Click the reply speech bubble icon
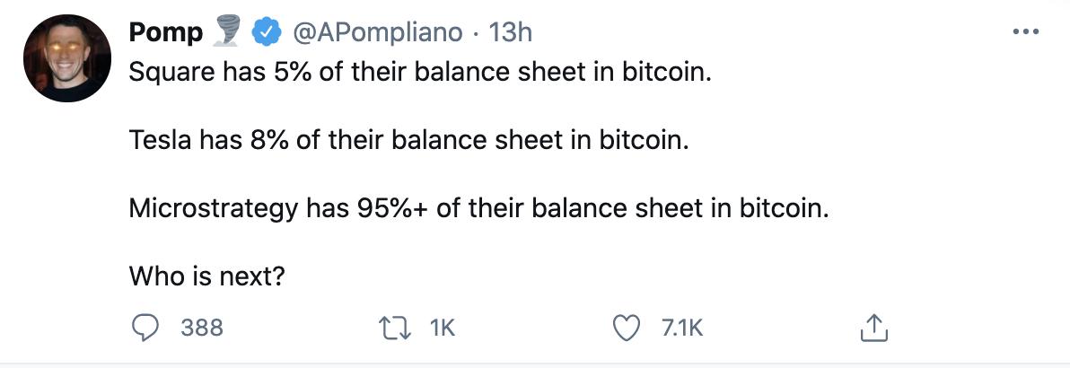Image resolution: width=1070 pixels, height=368 pixels. click(145, 329)
